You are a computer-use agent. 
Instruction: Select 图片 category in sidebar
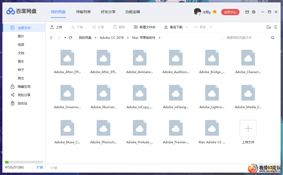pos(21,36)
